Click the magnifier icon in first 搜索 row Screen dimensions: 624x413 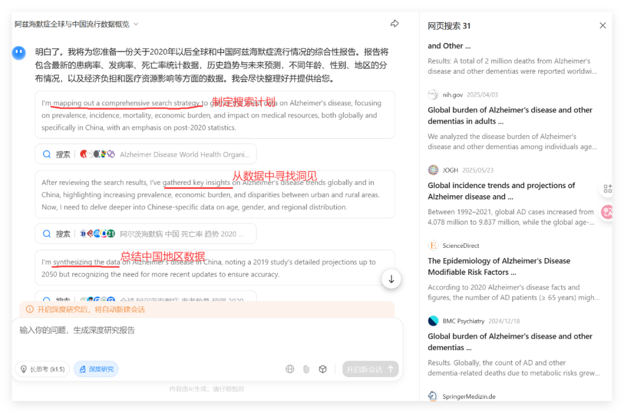(x=47, y=154)
